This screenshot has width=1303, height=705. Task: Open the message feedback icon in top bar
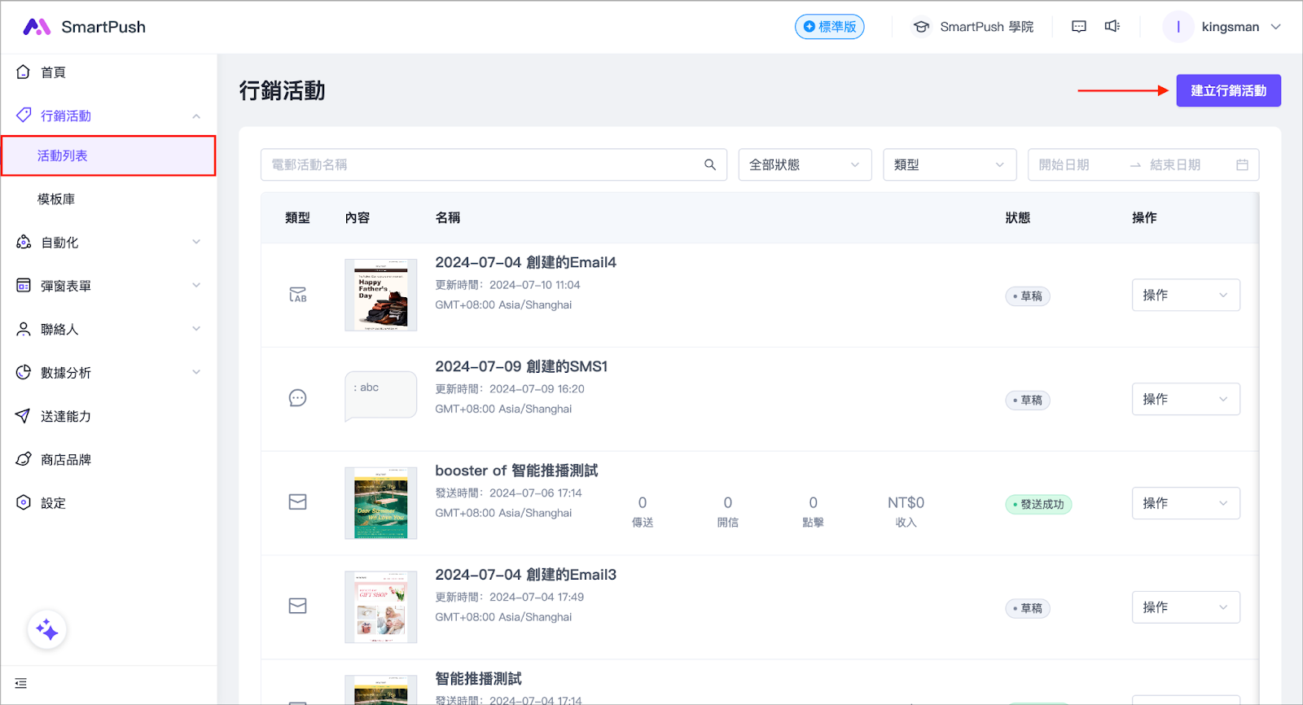1079,27
